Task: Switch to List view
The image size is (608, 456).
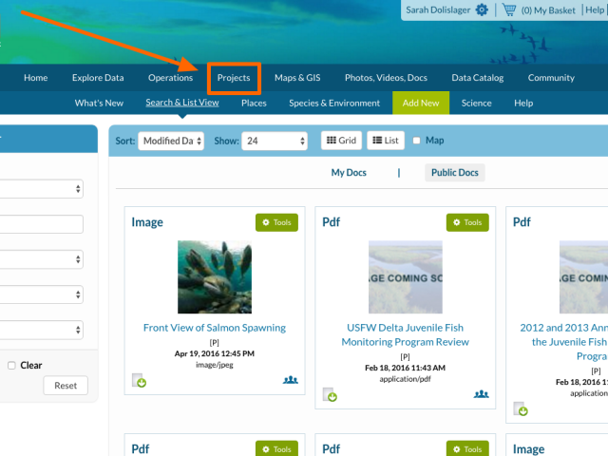Action: (x=386, y=141)
